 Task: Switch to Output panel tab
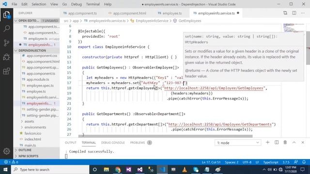click(71, 143)
